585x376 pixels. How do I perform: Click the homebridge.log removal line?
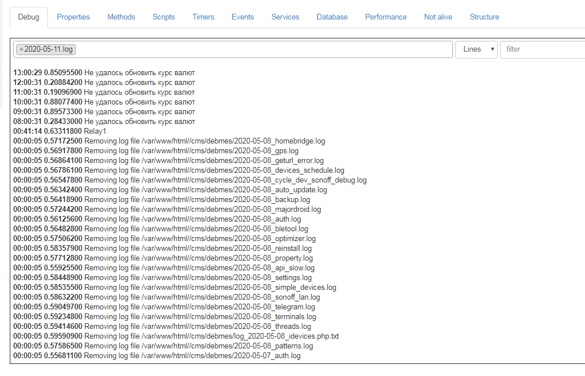(x=169, y=141)
